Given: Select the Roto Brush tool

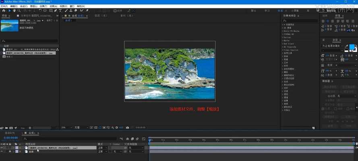Looking at the screenshot, I should 81,10.
